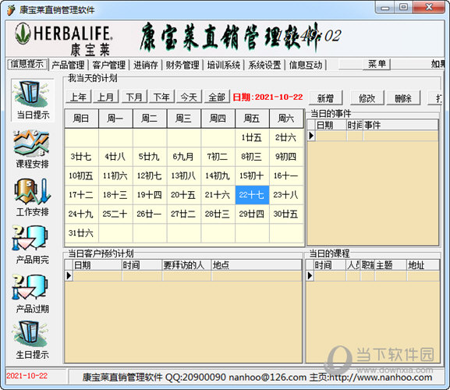This screenshot has height=390, width=450.
Task: Click 要拜访的人 column header
Action: pos(186,265)
